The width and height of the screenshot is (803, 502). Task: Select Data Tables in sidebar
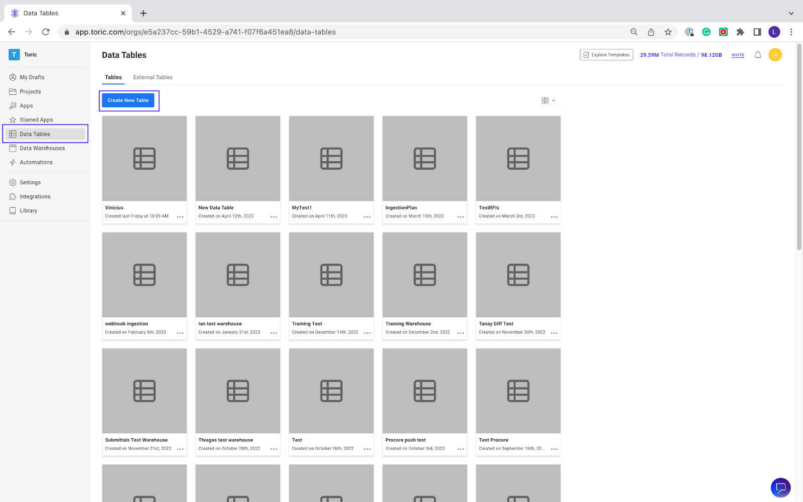45,134
